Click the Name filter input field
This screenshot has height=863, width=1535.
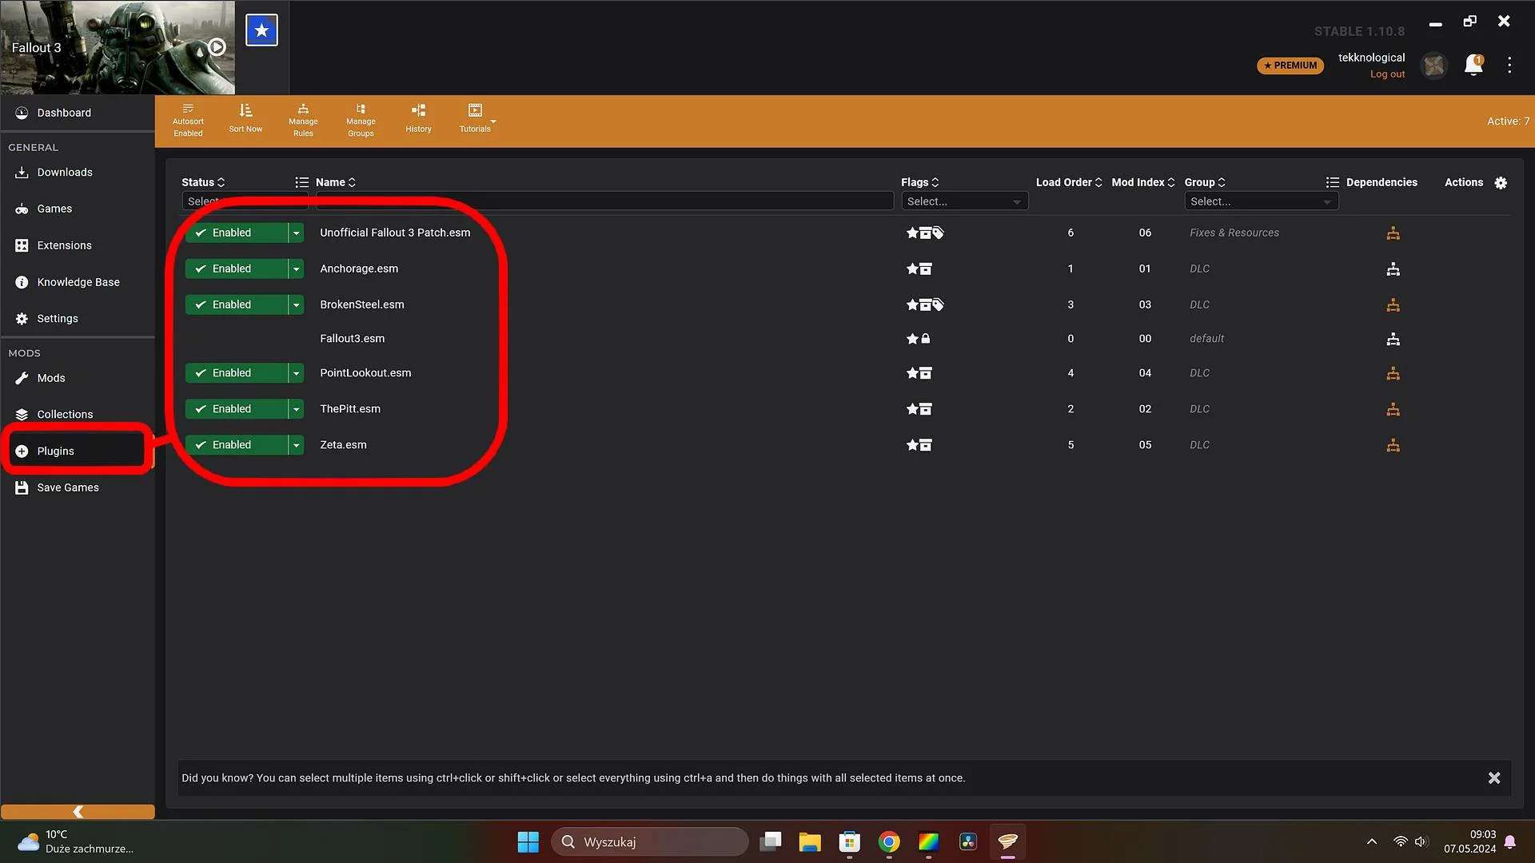pyautogui.click(x=604, y=201)
